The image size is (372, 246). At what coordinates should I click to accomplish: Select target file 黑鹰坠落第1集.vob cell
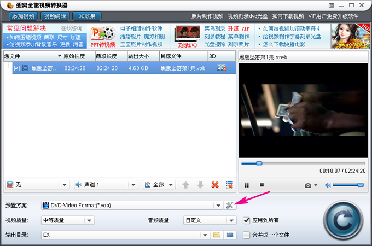pyautogui.click(x=183, y=68)
